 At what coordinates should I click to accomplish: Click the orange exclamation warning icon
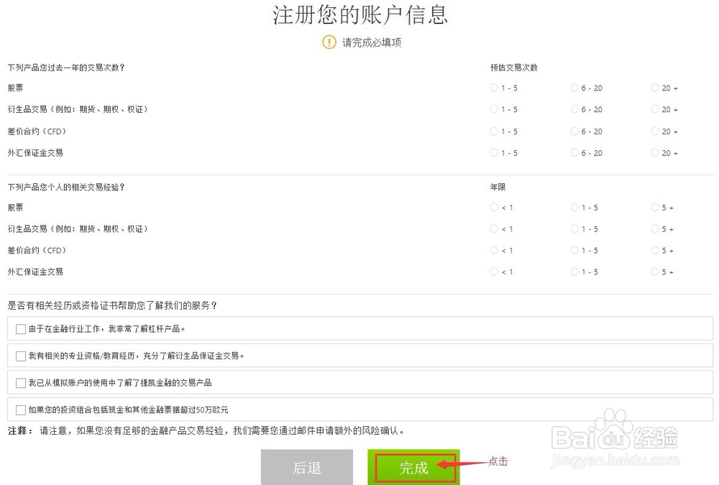tap(329, 42)
